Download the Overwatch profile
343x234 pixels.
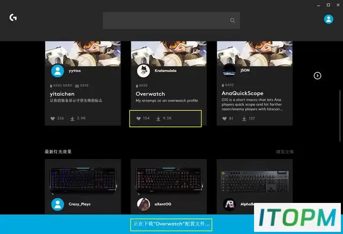[159, 118]
